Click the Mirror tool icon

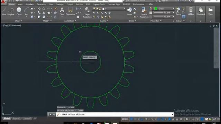tap(44, 13)
